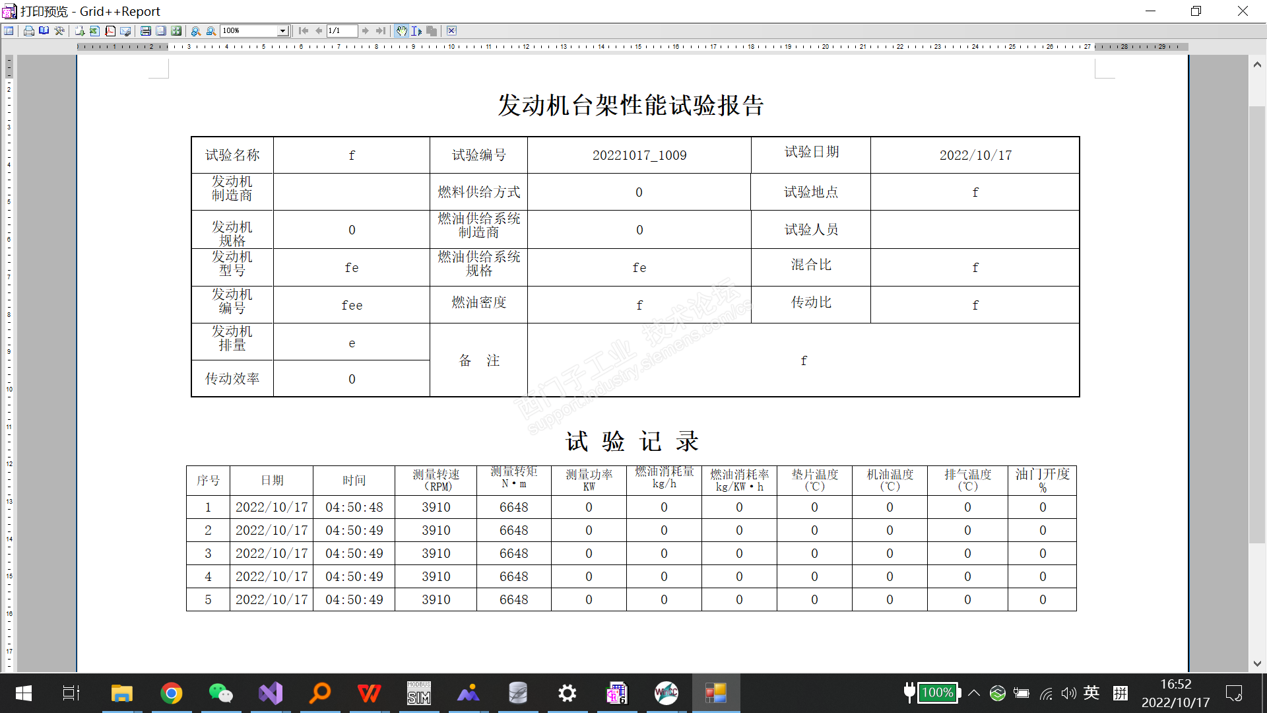Switch input language via 英 indicator
The height and width of the screenshot is (713, 1267).
click(1091, 693)
